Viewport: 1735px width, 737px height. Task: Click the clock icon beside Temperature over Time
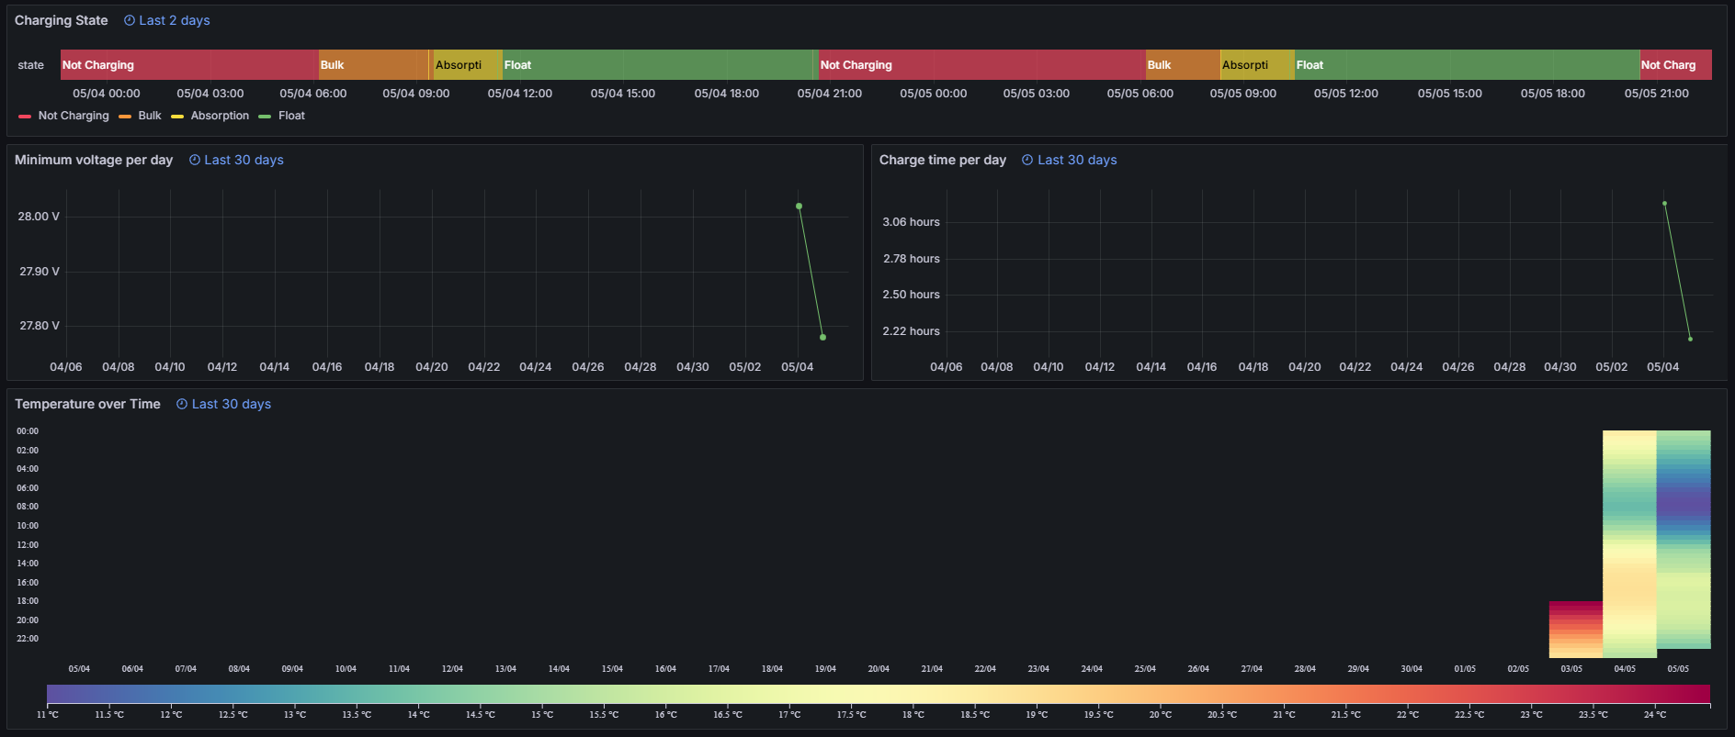point(182,404)
